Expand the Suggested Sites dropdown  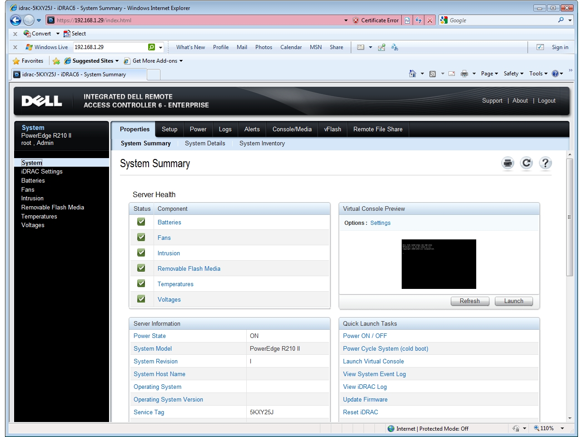117,60
